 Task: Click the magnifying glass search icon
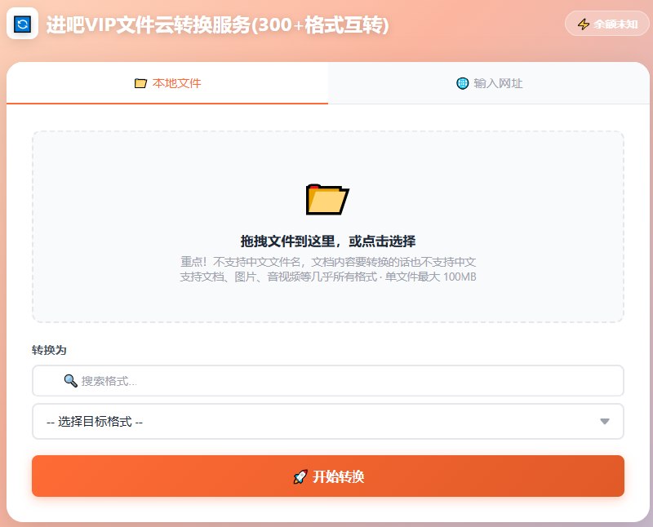click(x=70, y=381)
